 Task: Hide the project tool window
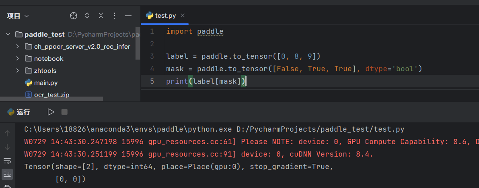click(x=128, y=16)
